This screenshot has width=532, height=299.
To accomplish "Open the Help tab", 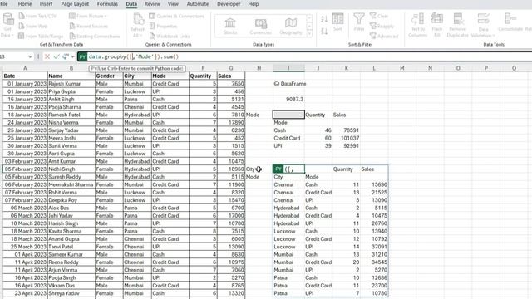I will [x=254, y=4].
